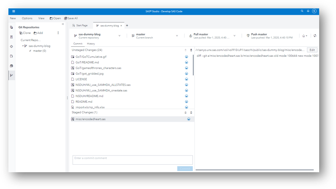Open Git Repositories more options menu

coord(58,33)
